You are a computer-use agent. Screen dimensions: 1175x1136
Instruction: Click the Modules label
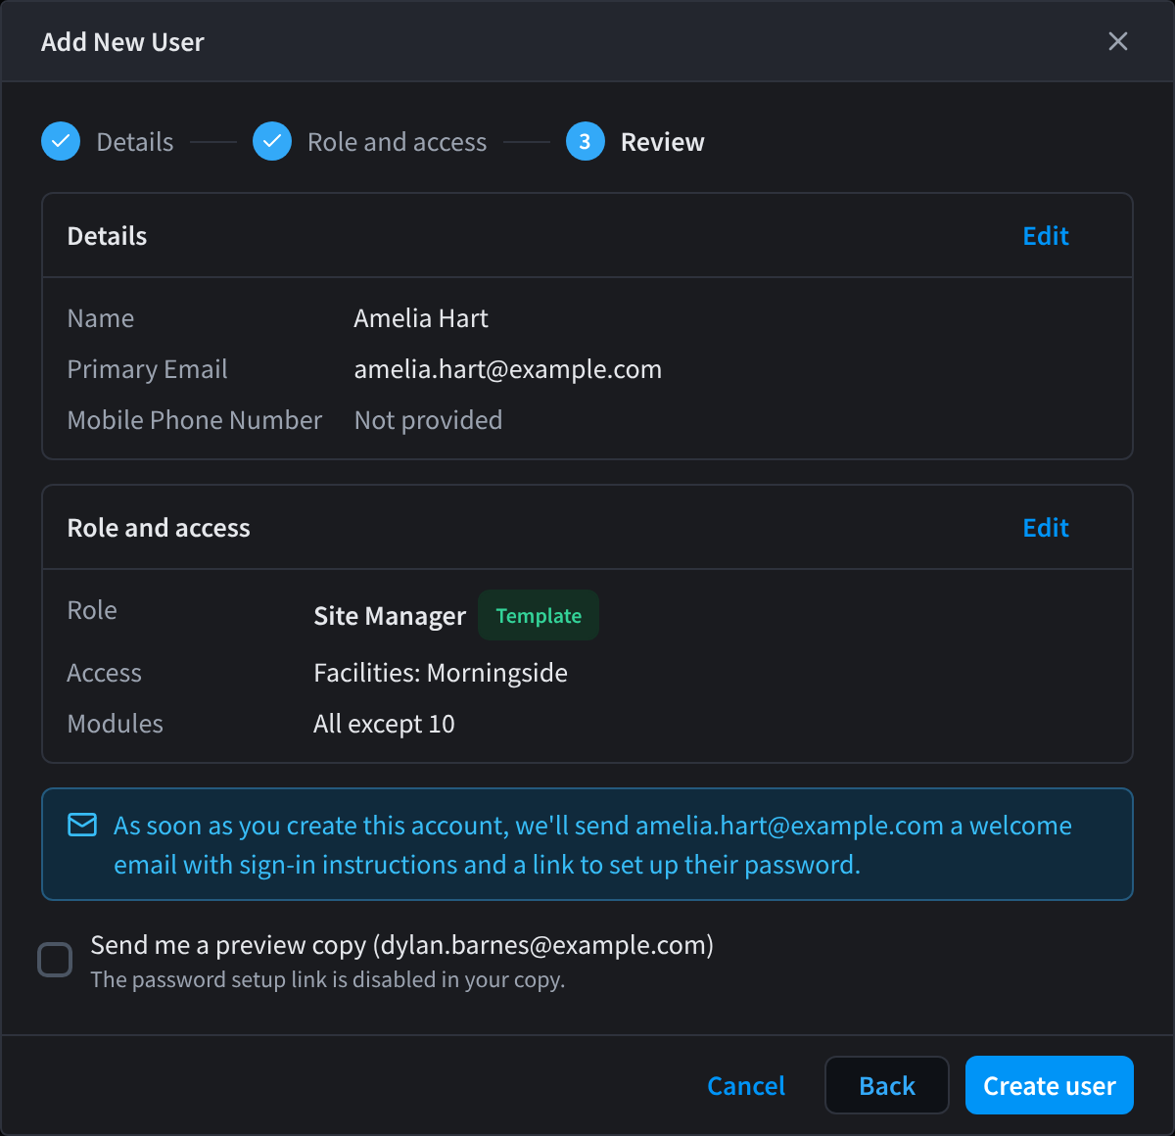point(115,724)
